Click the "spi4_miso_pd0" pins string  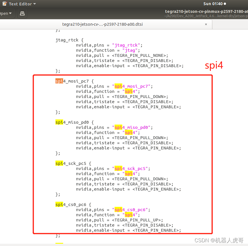(131, 127)
